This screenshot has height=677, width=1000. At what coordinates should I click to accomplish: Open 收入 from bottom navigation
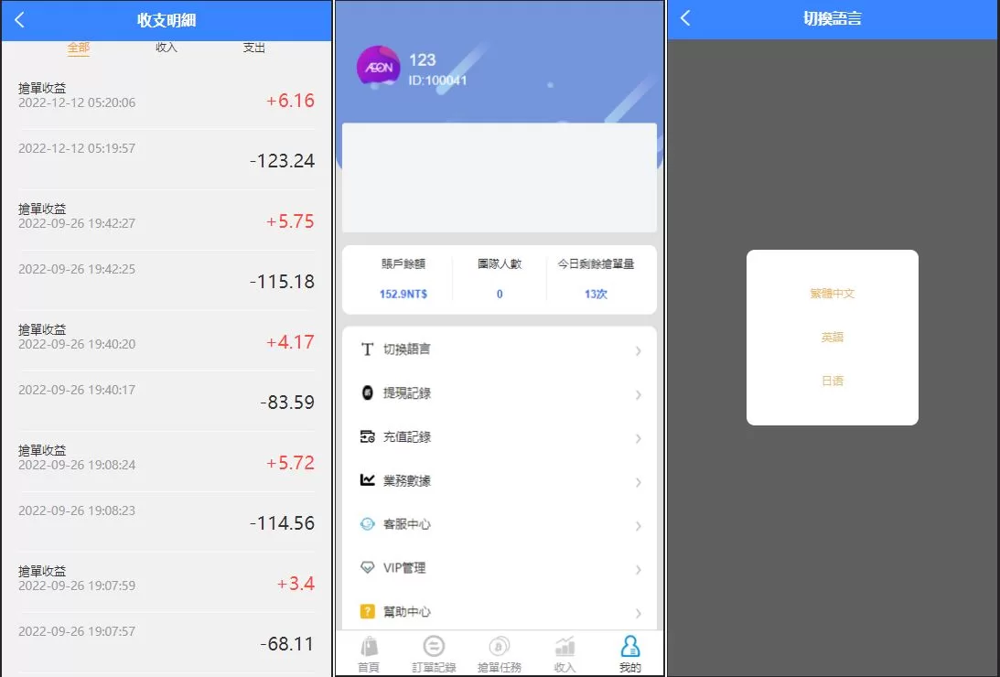coord(565,655)
